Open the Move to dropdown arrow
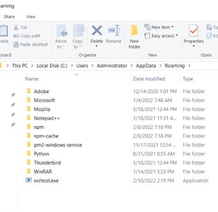This screenshot has height=212, width=218. click(x=63, y=47)
